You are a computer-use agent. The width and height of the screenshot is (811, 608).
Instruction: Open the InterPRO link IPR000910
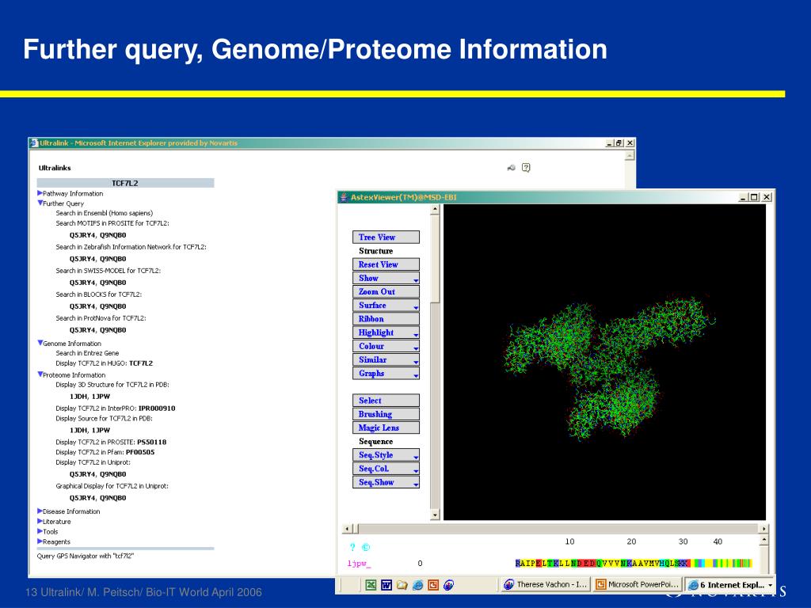click(157, 408)
